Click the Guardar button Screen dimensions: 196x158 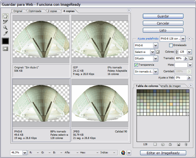[163, 16]
